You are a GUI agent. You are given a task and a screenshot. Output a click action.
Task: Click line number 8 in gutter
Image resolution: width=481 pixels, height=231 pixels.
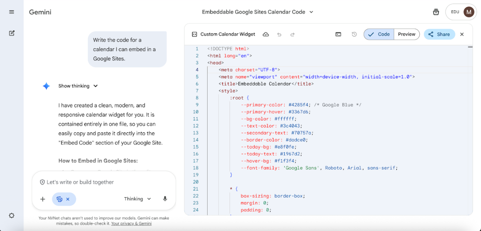coord(197,98)
